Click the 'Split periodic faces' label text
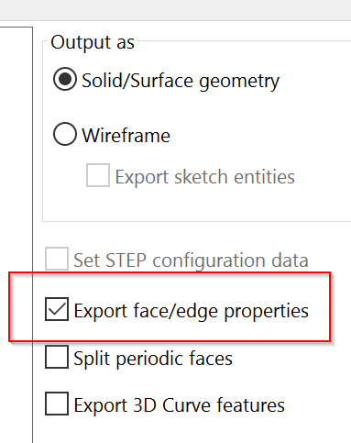Viewport: 351px width, 443px height. point(153,359)
